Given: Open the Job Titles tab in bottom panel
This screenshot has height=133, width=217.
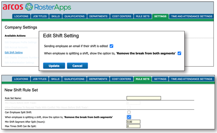Looking at the screenshot, I should (x=40, y=79).
